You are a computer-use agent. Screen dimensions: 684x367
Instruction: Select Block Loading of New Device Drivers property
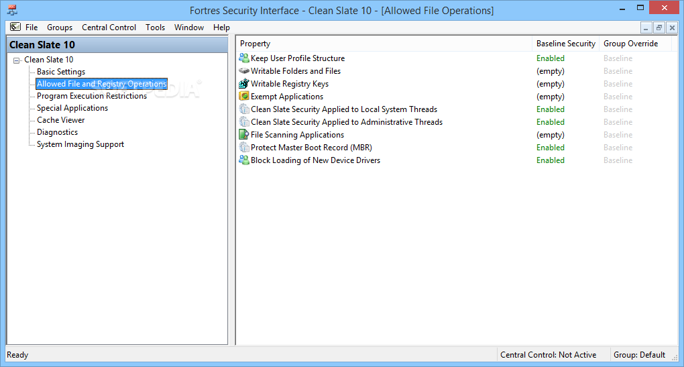(315, 160)
